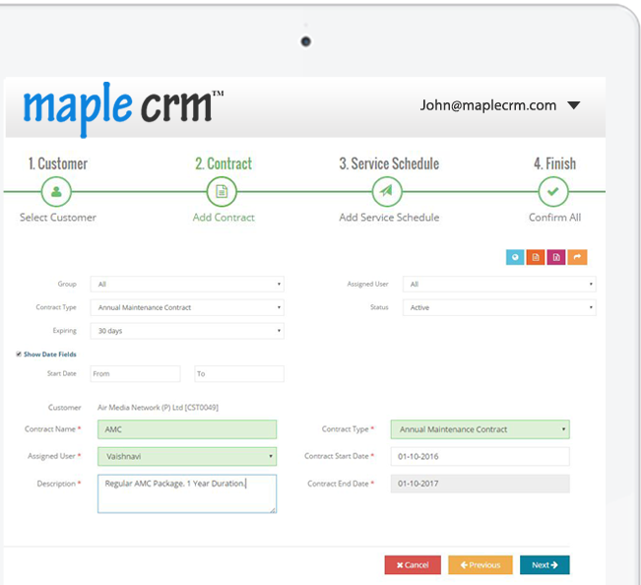The height and width of the screenshot is (585, 641).
Task: Go to step 2. Contract
Action: (x=224, y=163)
